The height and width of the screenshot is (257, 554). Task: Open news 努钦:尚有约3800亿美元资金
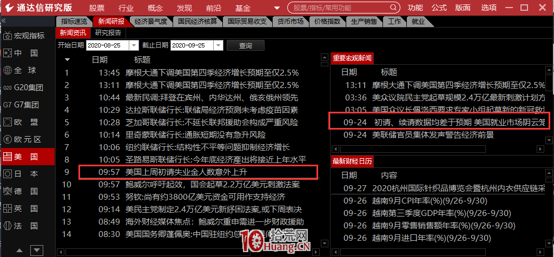click(205, 197)
